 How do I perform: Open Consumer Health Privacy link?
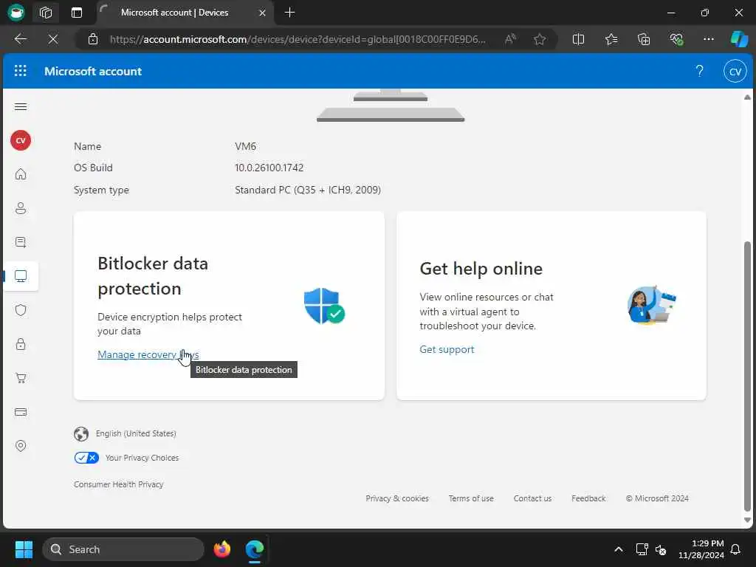[x=119, y=484]
